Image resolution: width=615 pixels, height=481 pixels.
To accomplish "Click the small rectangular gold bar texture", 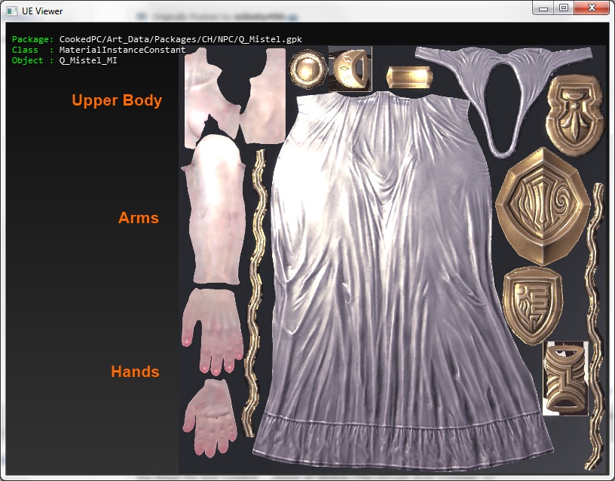I will [408, 78].
